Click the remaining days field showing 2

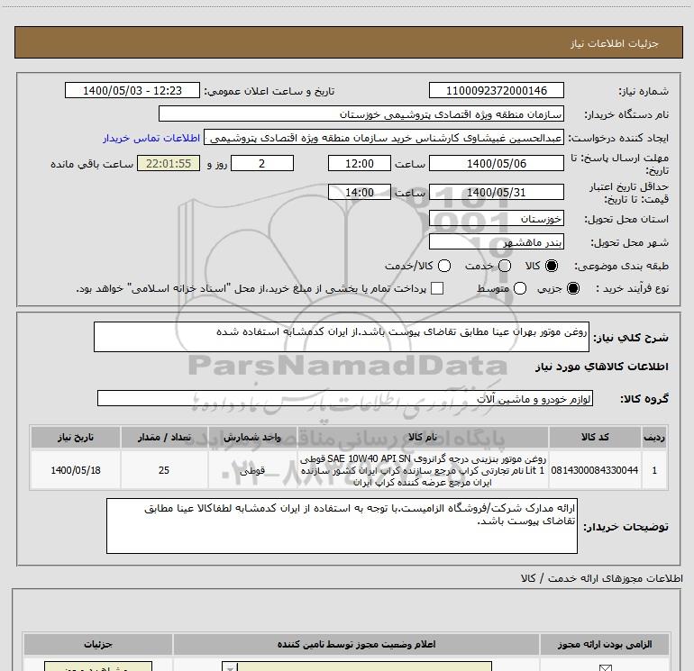pyautogui.click(x=262, y=163)
